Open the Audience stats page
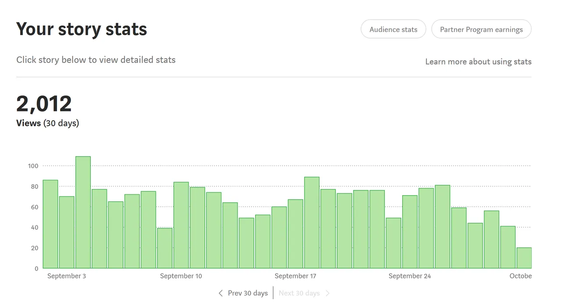The height and width of the screenshot is (302, 561). [393, 29]
